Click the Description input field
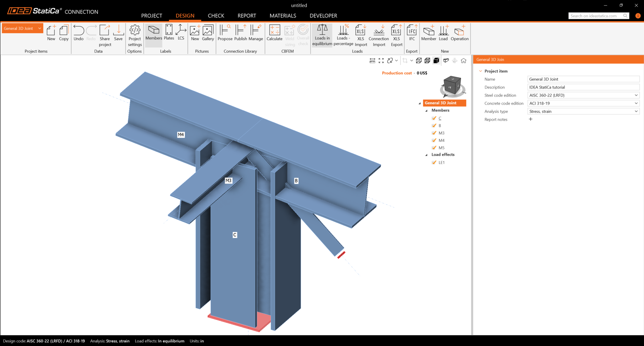 click(x=583, y=87)
